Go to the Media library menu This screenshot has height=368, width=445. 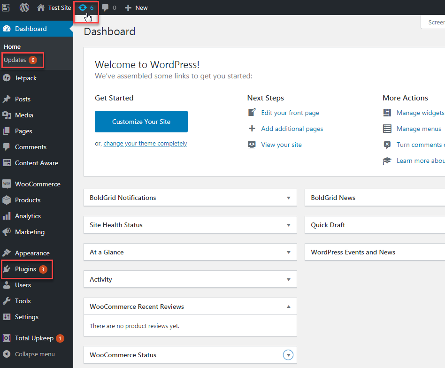click(23, 115)
